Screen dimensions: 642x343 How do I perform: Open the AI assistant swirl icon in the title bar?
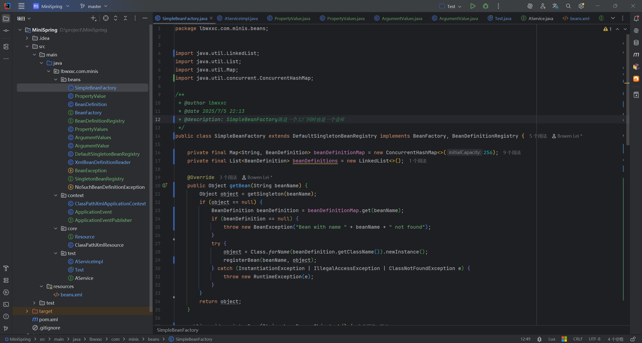530,6
